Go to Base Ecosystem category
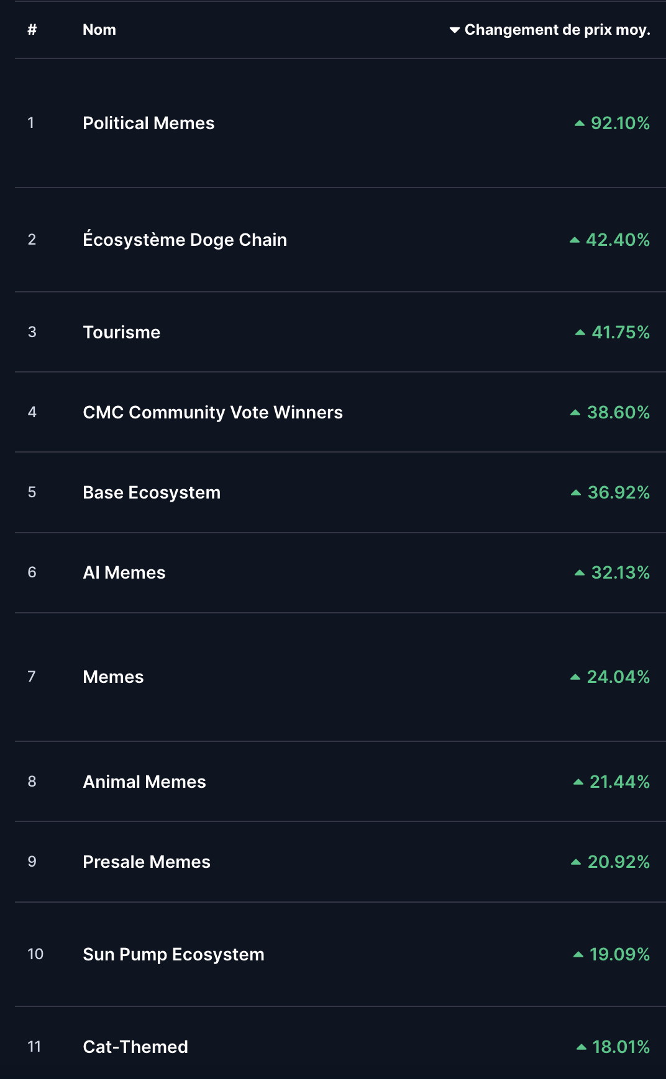The image size is (666, 1079). pyautogui.click(x=152, y=492)
